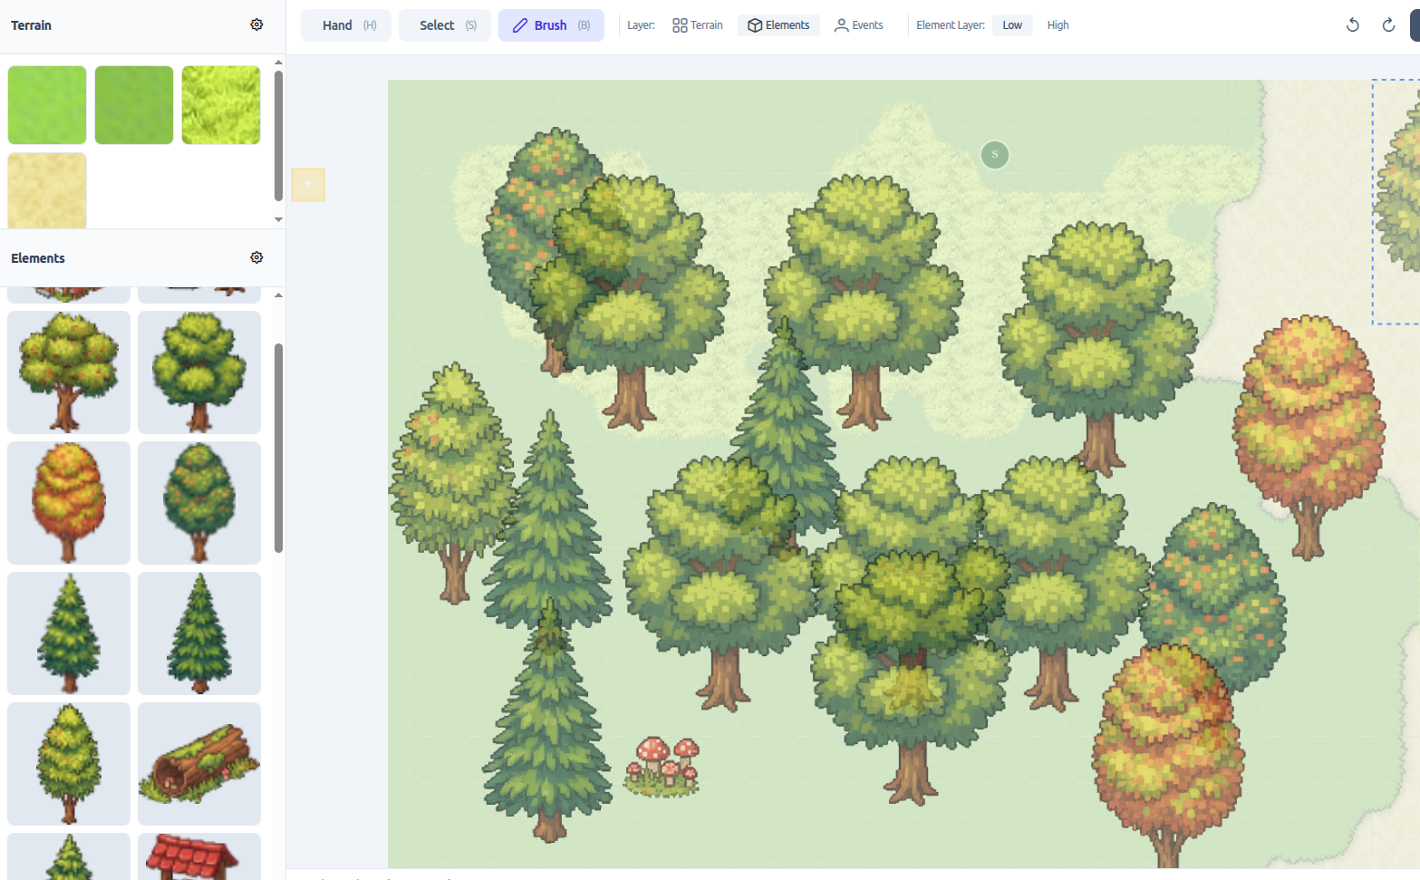Image resolution: width=1420 pixels, height=880 pixels.
Task: Pick the red roof well element
Action: [x=199, y=856]
